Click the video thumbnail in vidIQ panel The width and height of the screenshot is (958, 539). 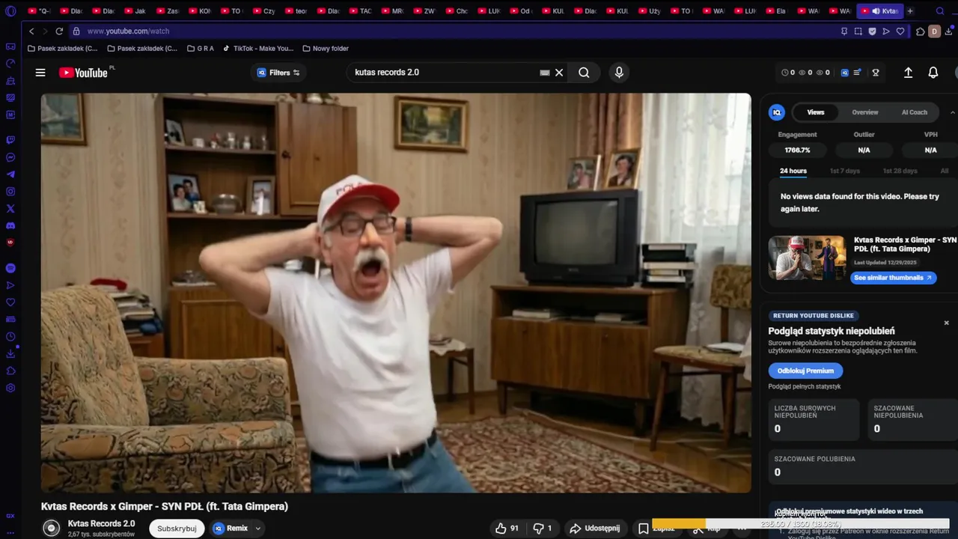coord(807,258)
